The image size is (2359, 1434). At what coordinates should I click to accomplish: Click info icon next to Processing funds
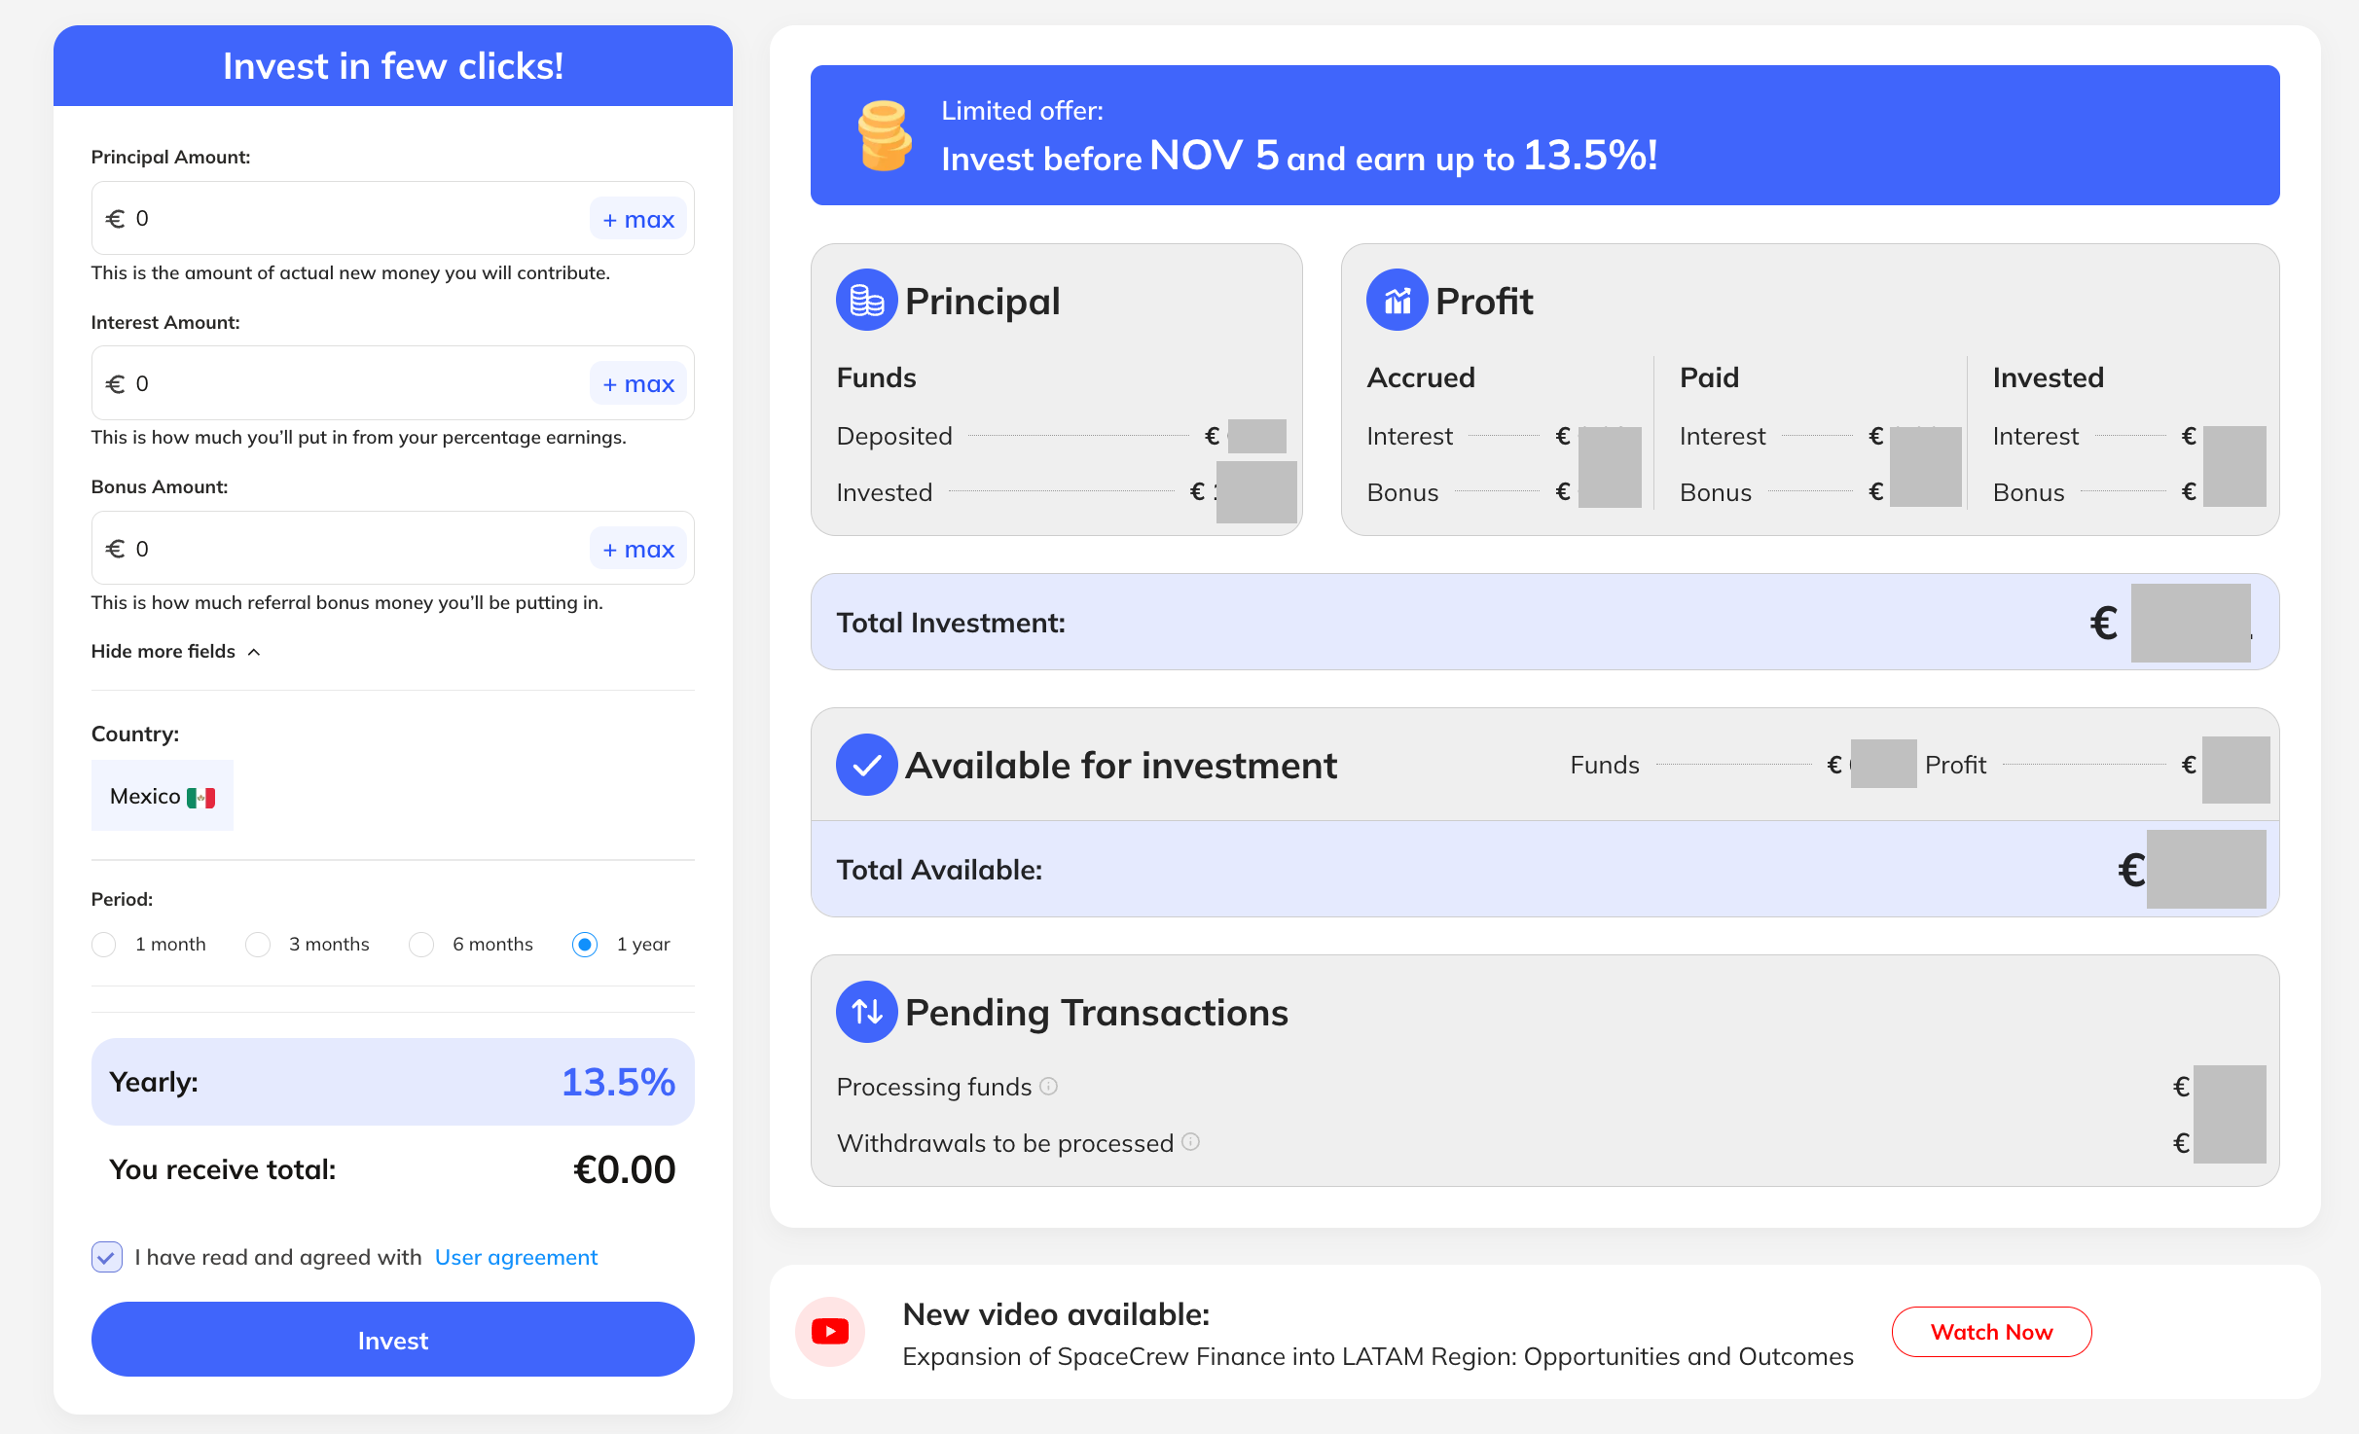(1048, 1086)
